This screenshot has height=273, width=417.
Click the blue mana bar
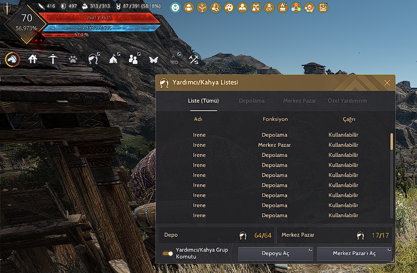[101, 28]
